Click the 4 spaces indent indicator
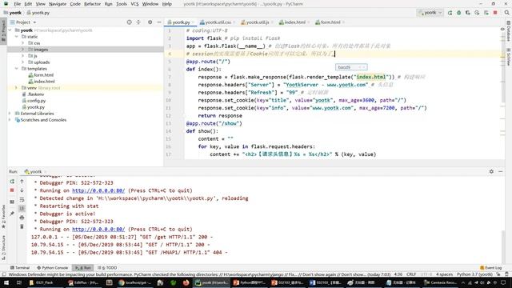The height and width of the screenshot is (288, 512). (445, 274)
